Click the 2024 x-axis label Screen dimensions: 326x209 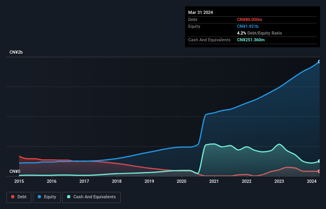tap(312, 181)
